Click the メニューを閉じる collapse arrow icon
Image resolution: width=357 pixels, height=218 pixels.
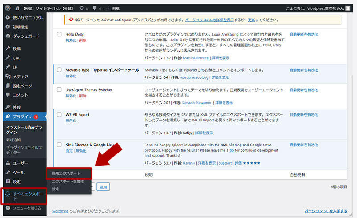(8, 208)
